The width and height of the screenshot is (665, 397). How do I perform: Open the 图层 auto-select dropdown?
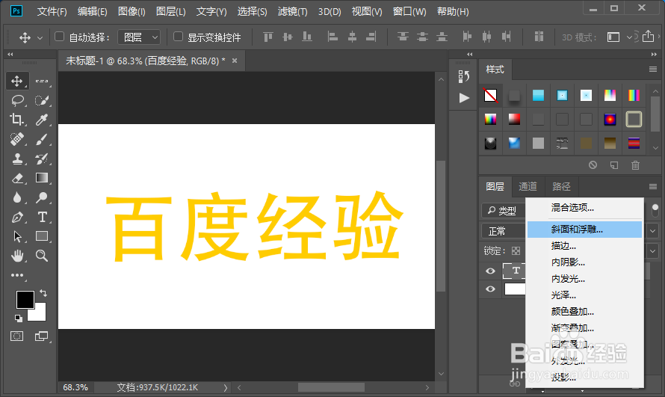click(x=139, y=37)
